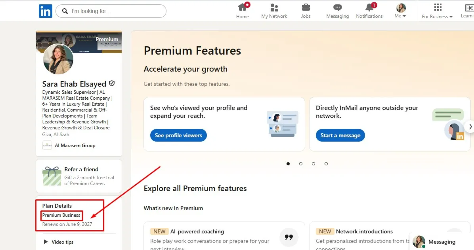The image size is (474, 250).
Task: Click the See profile viewers button
Action: coord(178,135)
